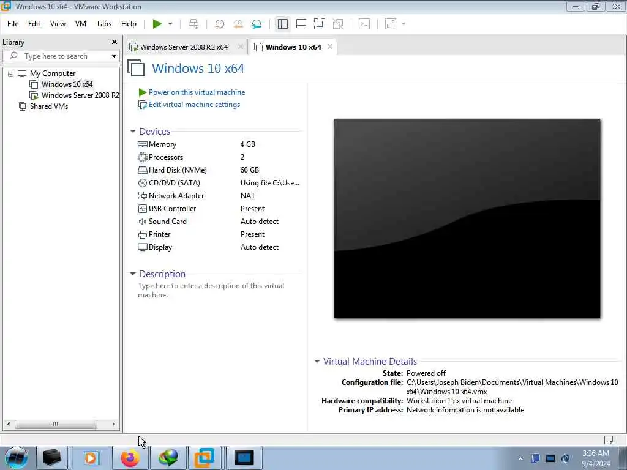Click the VMware Workstation taskbar icon
Screen dimensions: 627x470
point(205,458)
